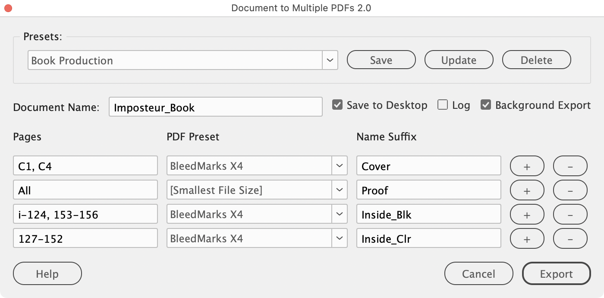Open the Smallest File Size preset dropdown
This screenshot has width=604, height=298.
click(x=340, y=190)
